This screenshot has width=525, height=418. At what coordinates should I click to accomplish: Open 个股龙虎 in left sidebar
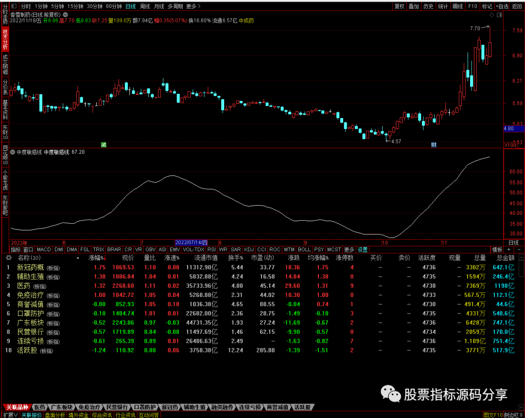pos(5,180)
